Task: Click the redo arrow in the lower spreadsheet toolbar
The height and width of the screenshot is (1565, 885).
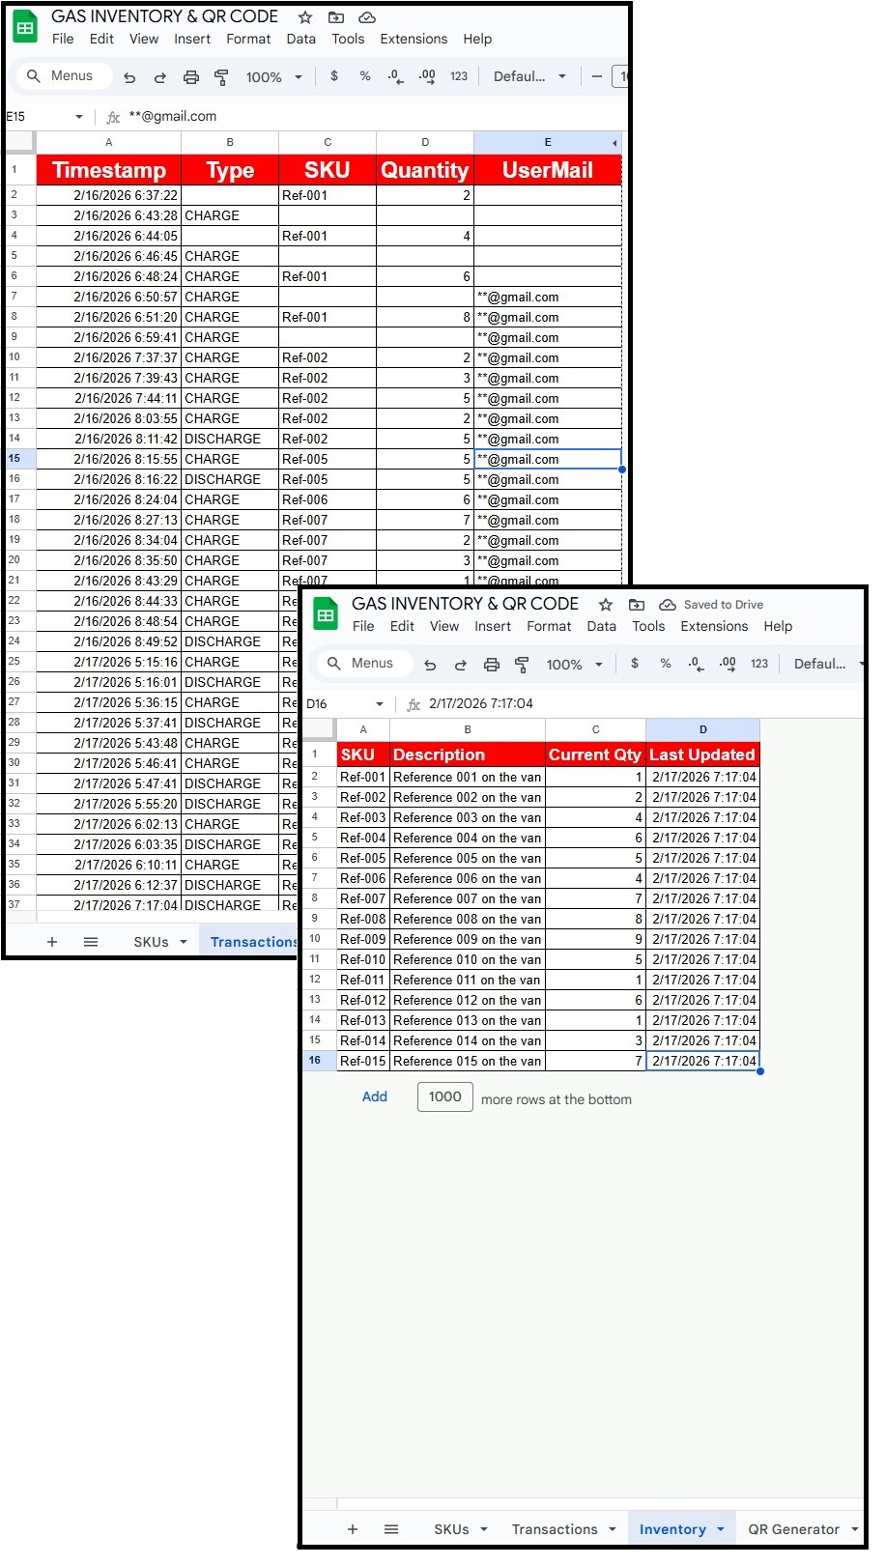Action: point(461,665)
